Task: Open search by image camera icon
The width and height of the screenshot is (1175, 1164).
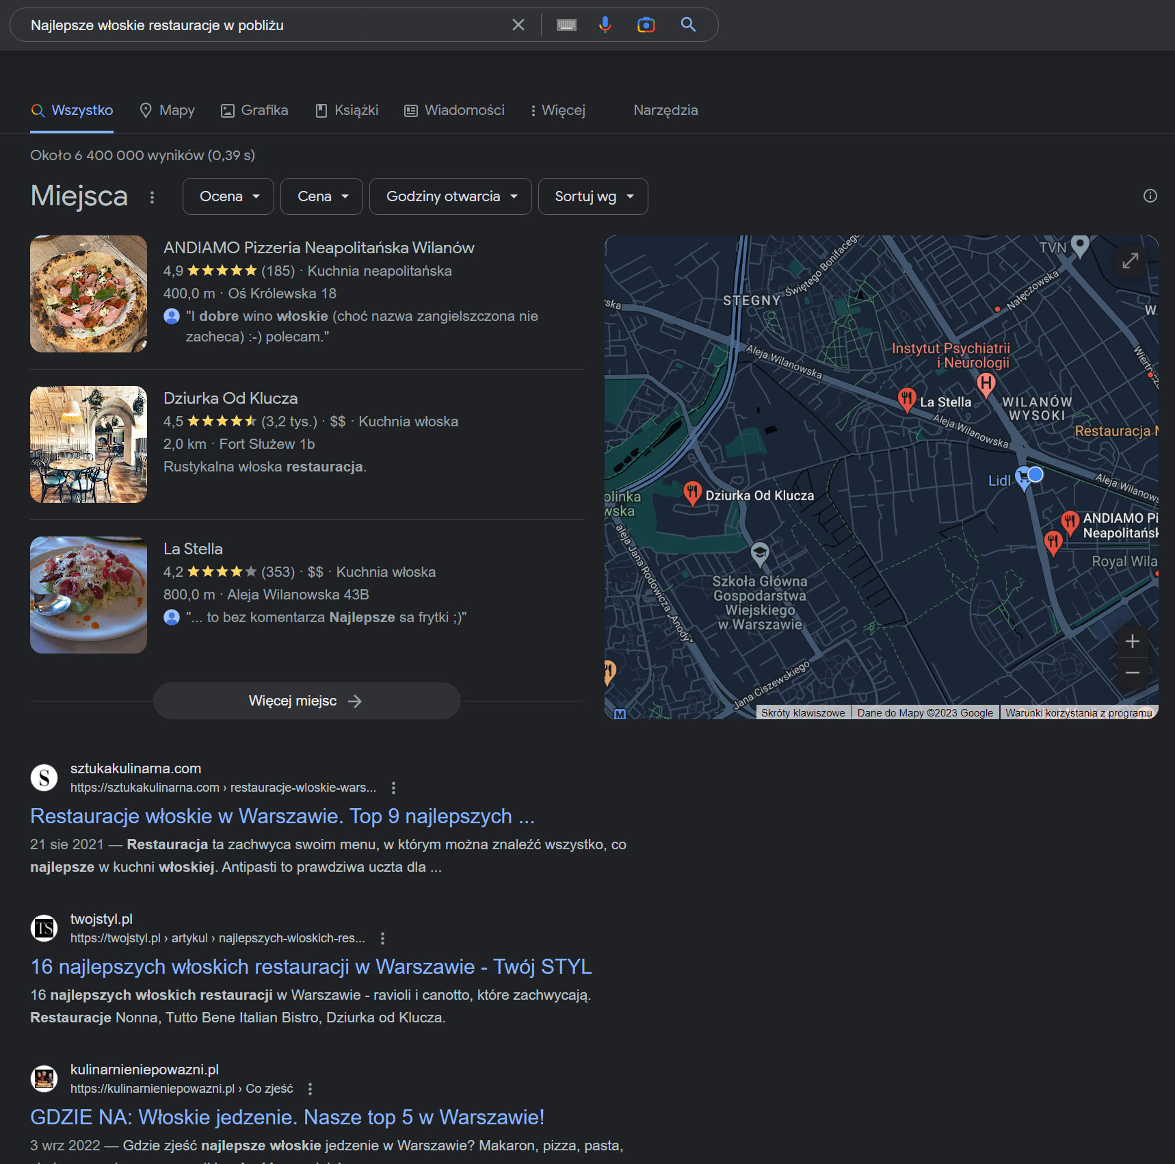Action: (646, 25)
